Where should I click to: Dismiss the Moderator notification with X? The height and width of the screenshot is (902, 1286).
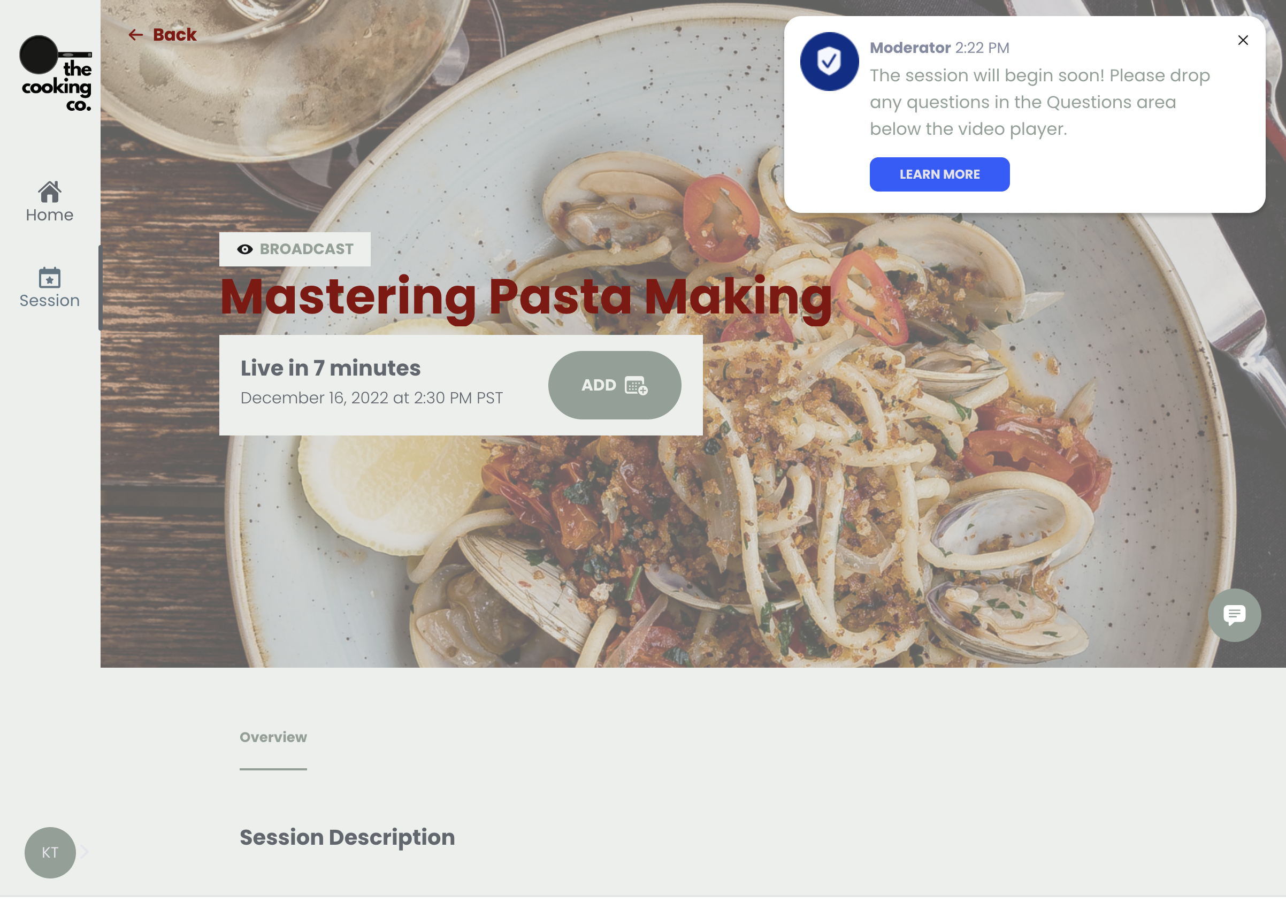click(x=1242, y=40)
